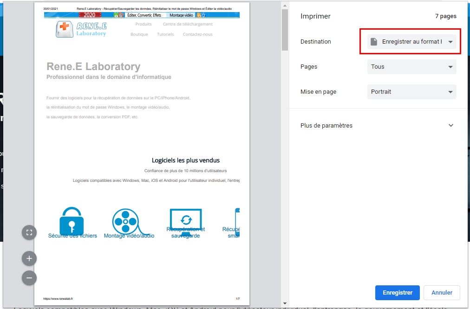Change layout via the Portrait dropdown
This screenshot has height=309, width=470.
pos(411,92)
